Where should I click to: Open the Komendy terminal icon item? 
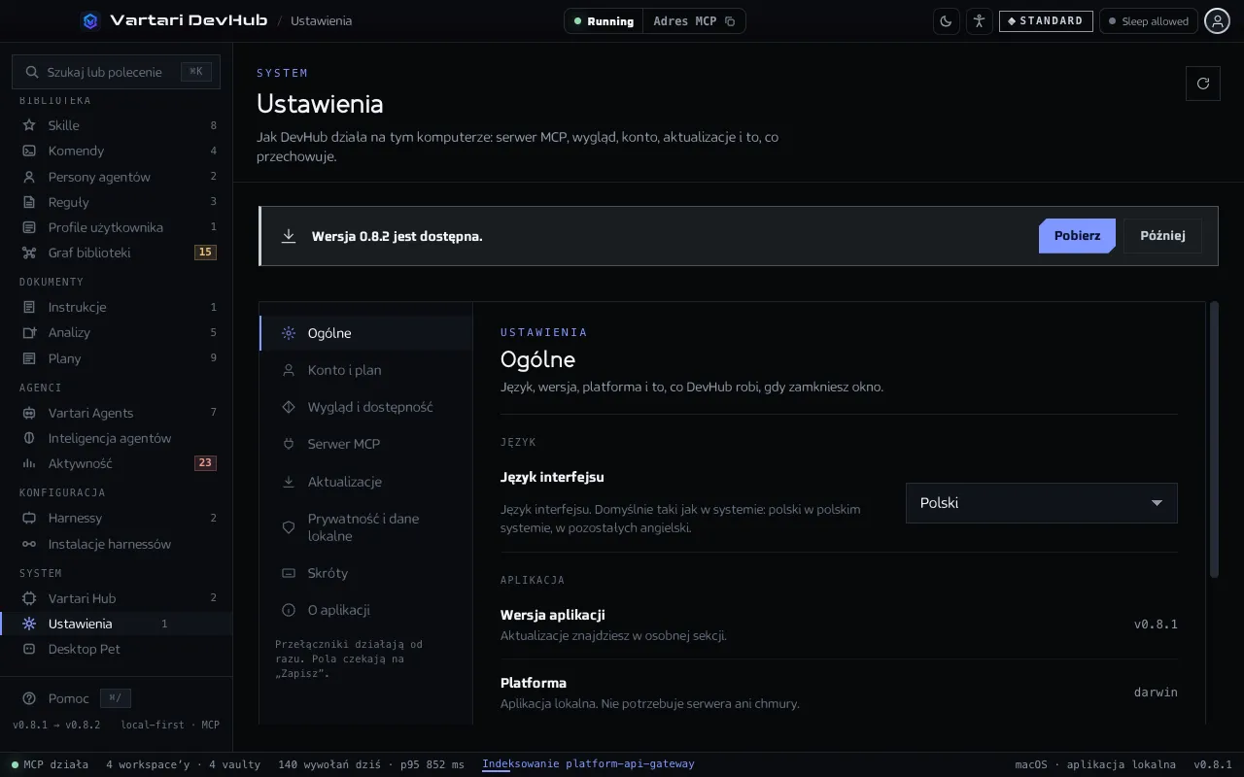(29, 151)
